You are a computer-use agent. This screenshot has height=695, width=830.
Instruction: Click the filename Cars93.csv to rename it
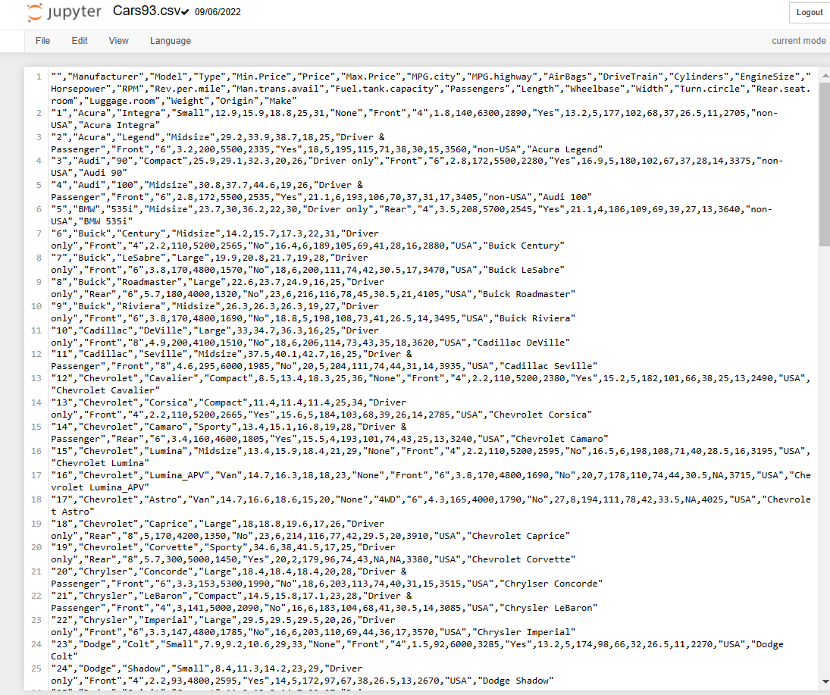(146, 12)
